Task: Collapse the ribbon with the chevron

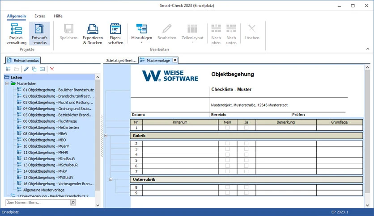Action: tap(368, 49)
